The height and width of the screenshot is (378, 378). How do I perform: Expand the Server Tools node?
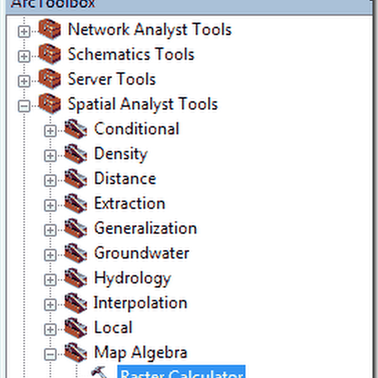24,81
